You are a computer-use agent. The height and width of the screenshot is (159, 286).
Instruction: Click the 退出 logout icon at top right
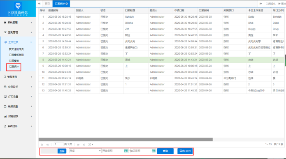(x=279, y=4)
